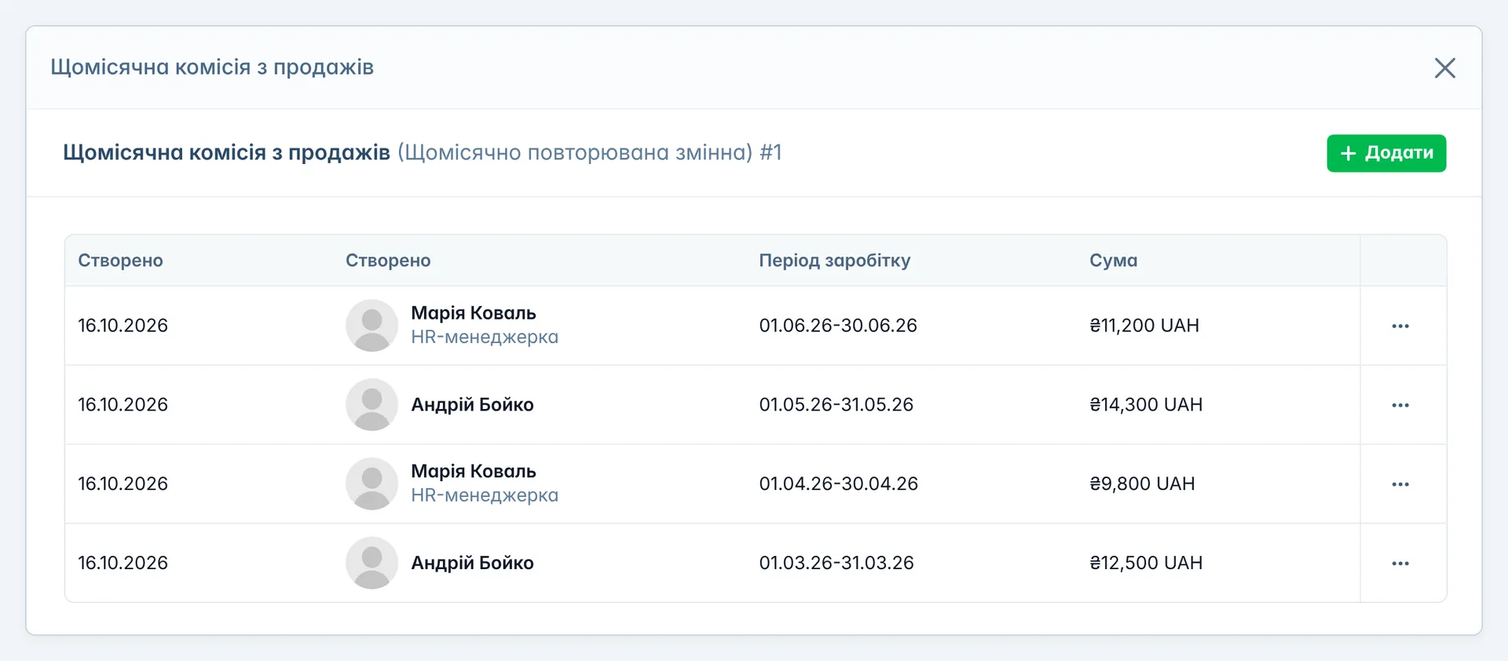This screenshot has width=1508, height=661.
Task: Close the Щомісячна комісія з продажів dialog
Action: pyautogui.click(x=1444, y=68)
